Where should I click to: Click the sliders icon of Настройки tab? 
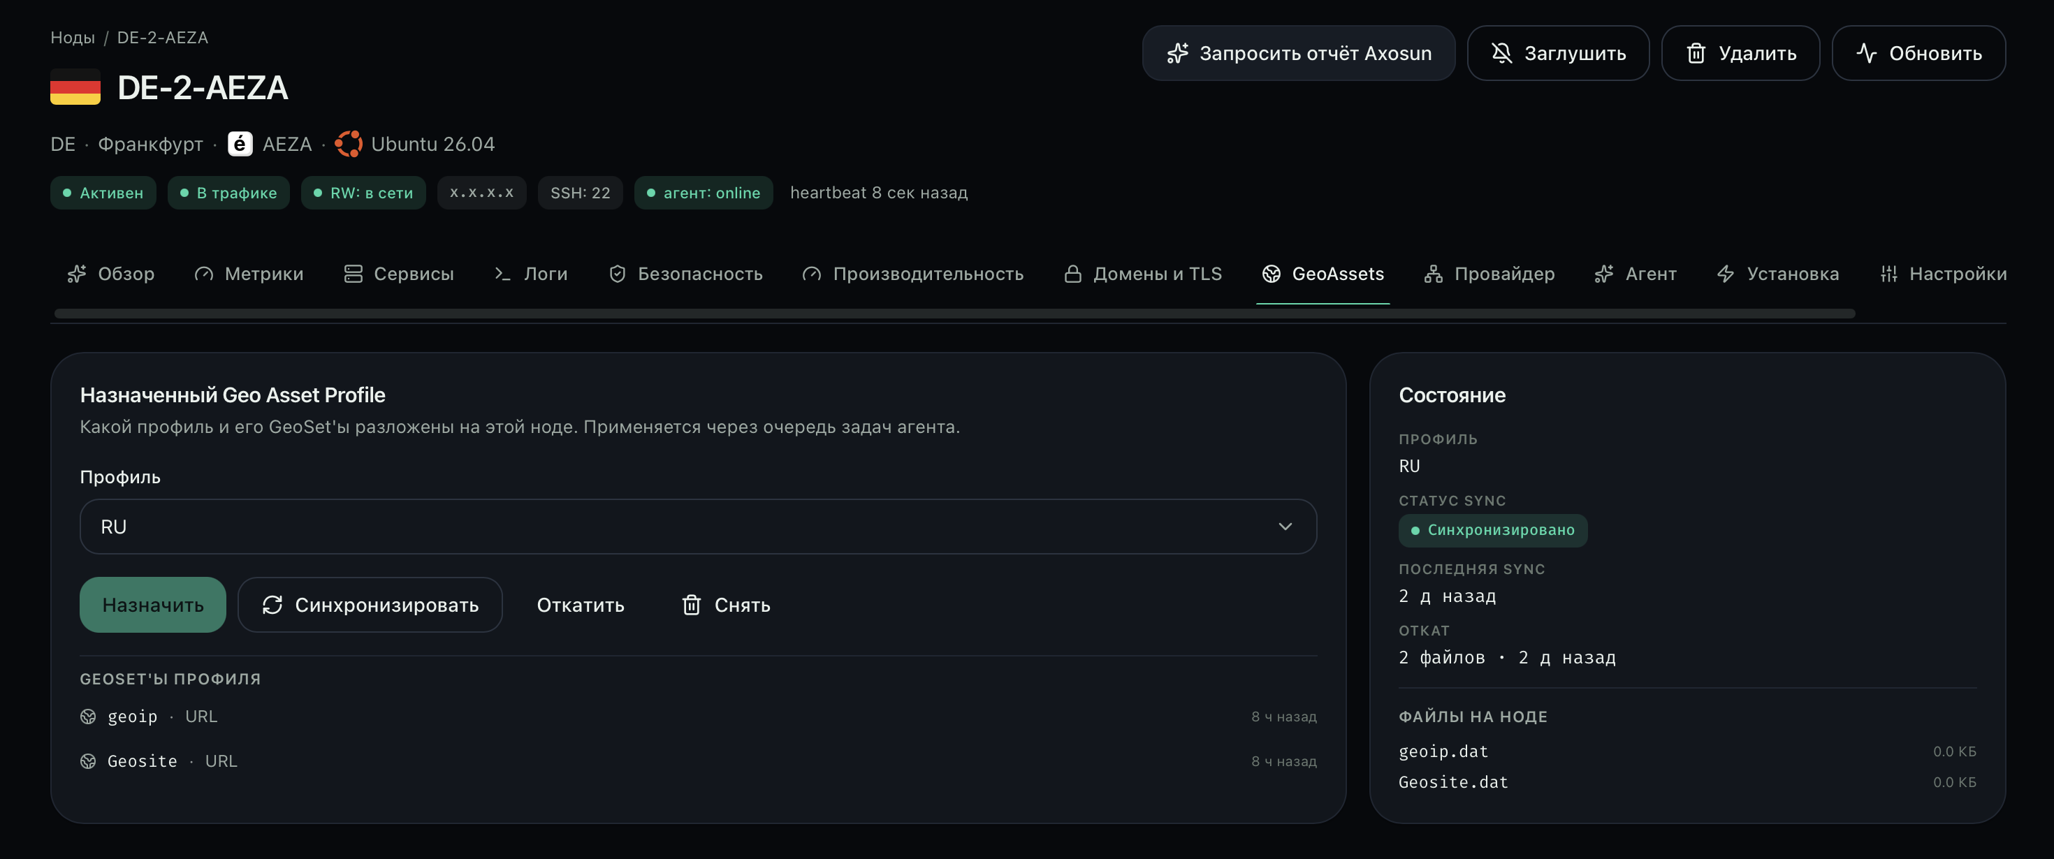1888,274
